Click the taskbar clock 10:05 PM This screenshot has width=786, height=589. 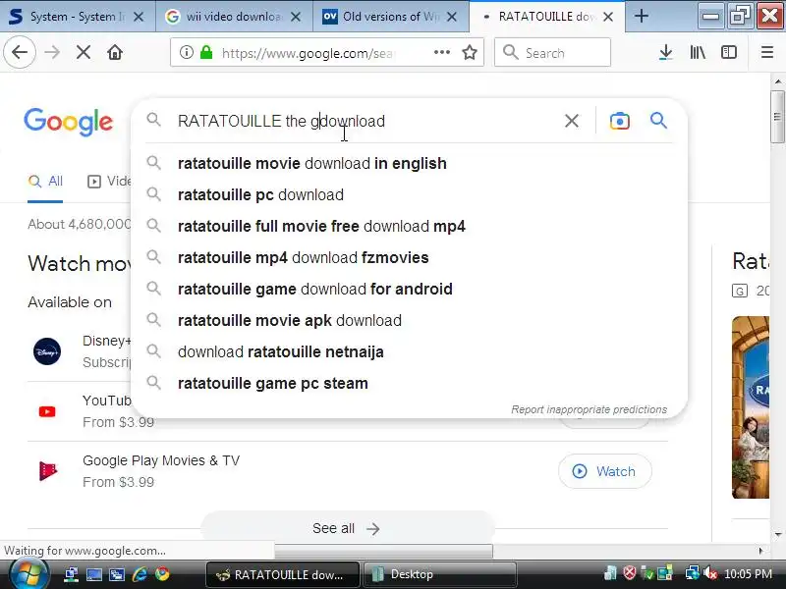[748, 574]
